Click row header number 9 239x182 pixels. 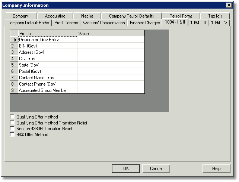click(x=14, y=90)
